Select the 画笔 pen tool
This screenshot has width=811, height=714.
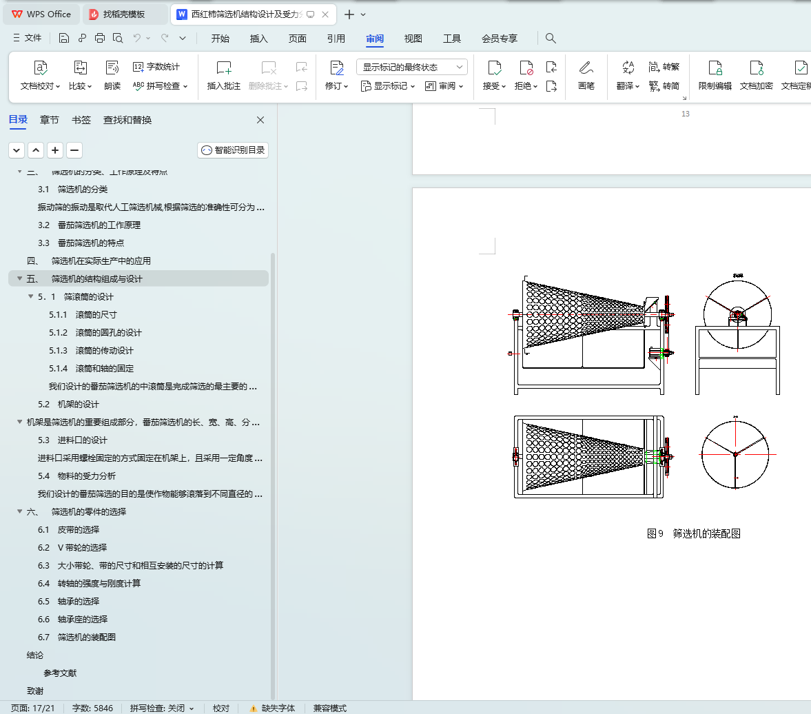tap(586, 76)
